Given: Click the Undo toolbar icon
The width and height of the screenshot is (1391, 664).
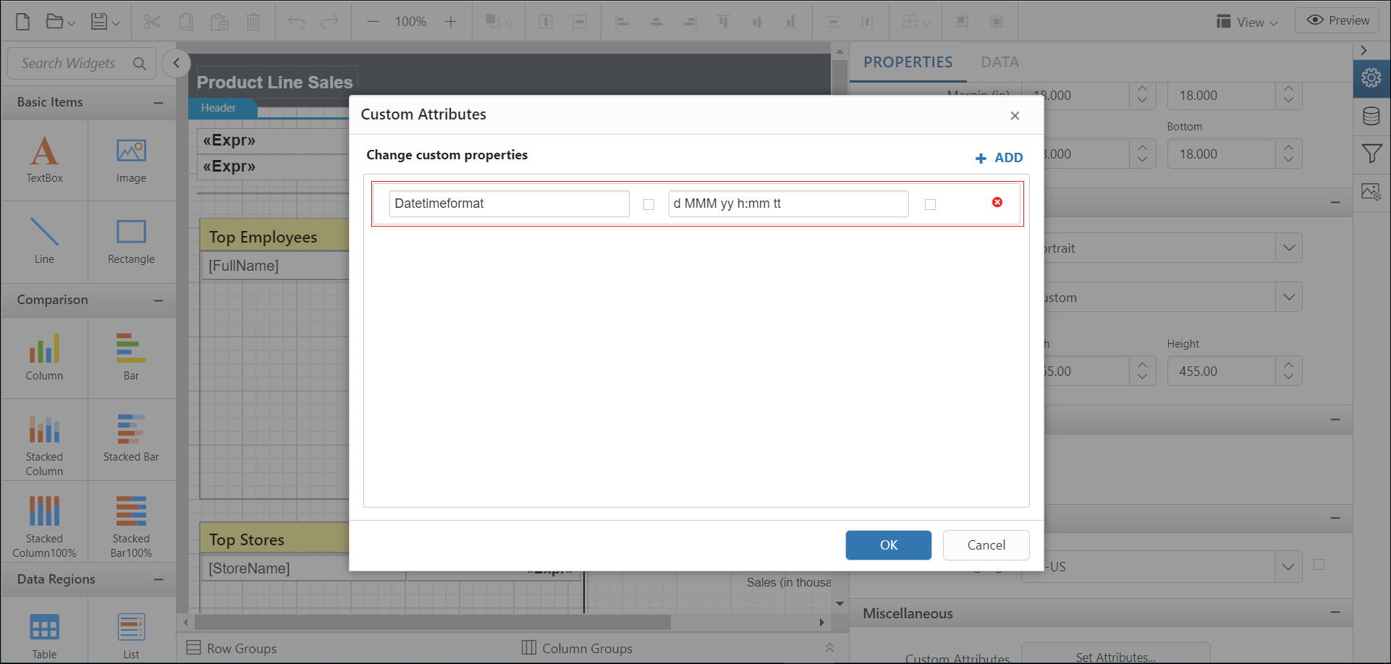Looking at the screenshot, I should coord(295,21).
